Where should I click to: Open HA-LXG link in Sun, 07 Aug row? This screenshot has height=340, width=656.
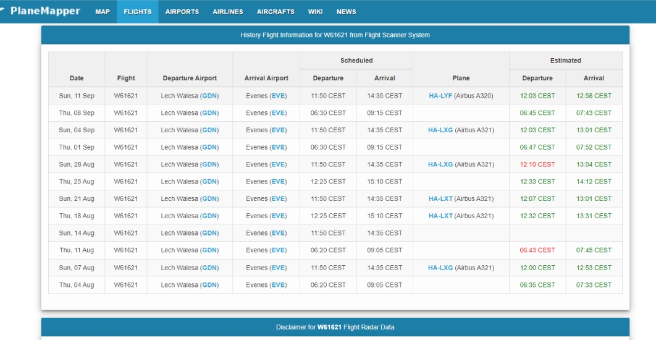click(440, 268)
